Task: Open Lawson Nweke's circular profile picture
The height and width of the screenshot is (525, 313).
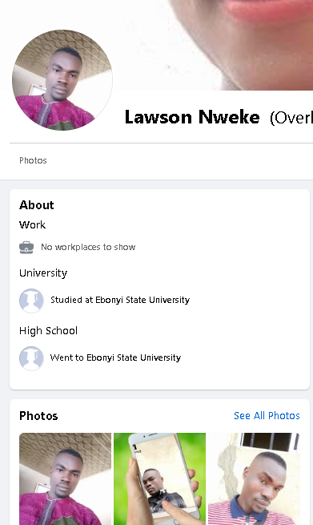Action: click(x=62, y=80)
